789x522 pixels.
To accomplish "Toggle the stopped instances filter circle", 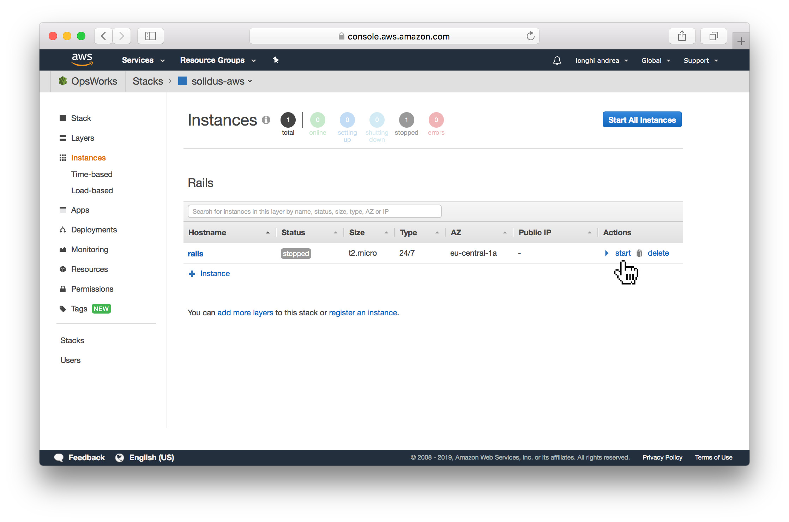I will click(406, 120).
